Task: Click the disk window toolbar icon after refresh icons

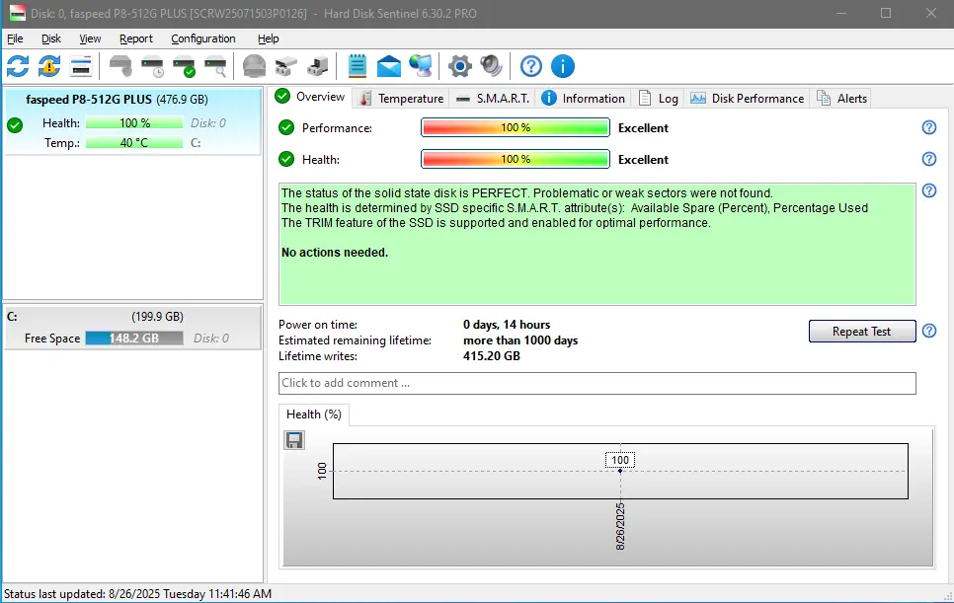Action: click(x=81, y=66)
